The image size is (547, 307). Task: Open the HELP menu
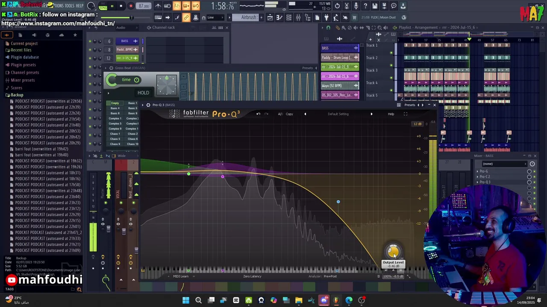[x=79, y=6]
